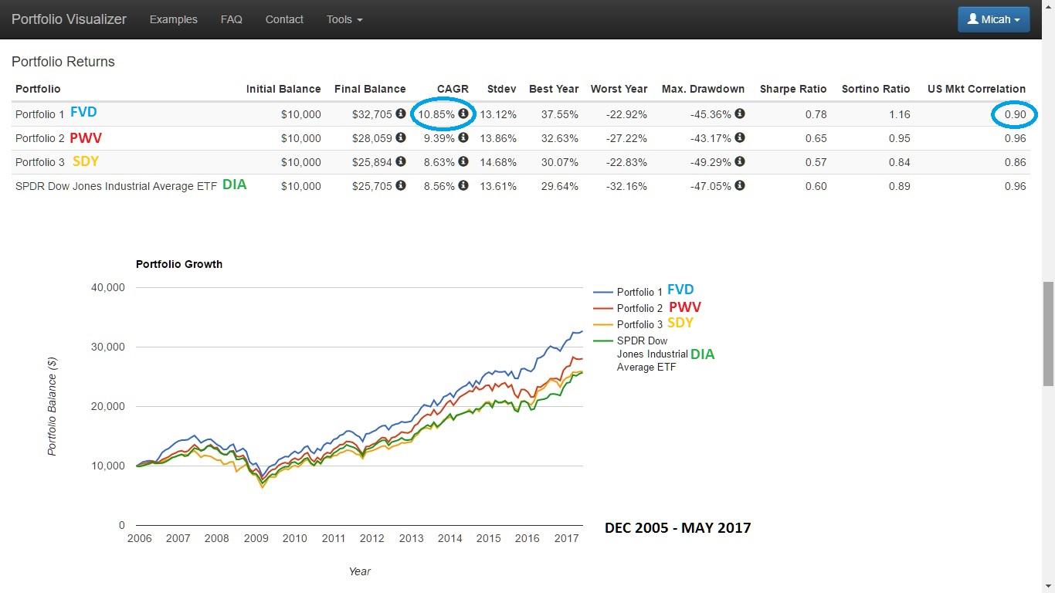Screen dimensions: 1055x593
Task: Open the Contact page
Action: click(284, 19)
